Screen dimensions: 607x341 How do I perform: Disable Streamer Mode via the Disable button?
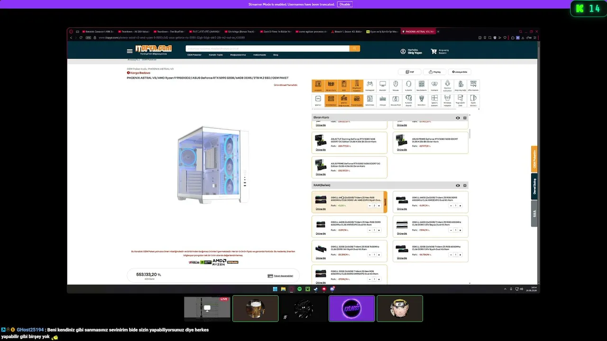[345, 4]
